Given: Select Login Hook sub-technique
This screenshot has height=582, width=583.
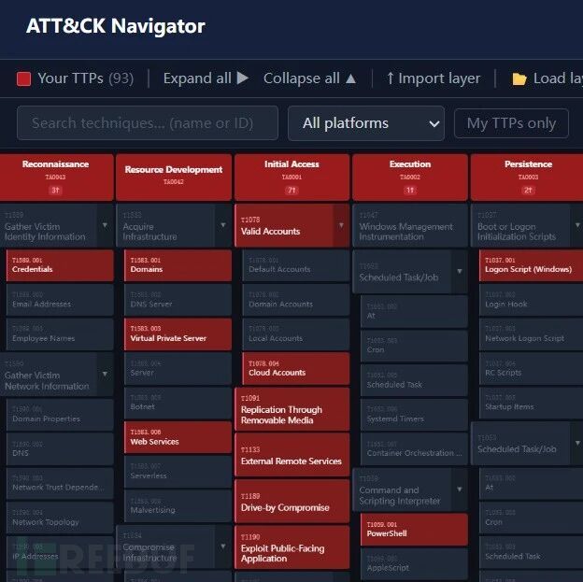Looking at the screenshot, I should [x=531, y=300].
